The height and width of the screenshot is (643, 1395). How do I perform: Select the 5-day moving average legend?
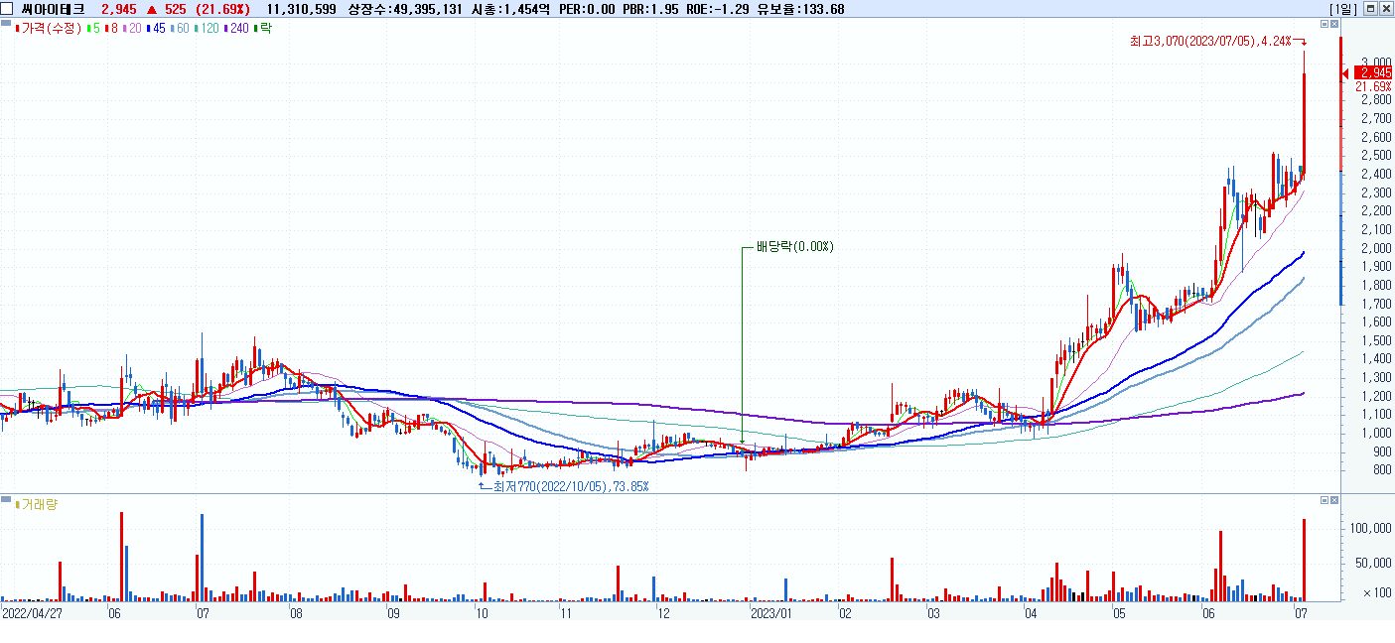coord(94,29)
